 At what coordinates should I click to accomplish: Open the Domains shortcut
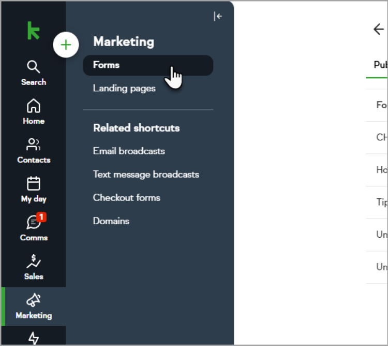pos(111,221)
